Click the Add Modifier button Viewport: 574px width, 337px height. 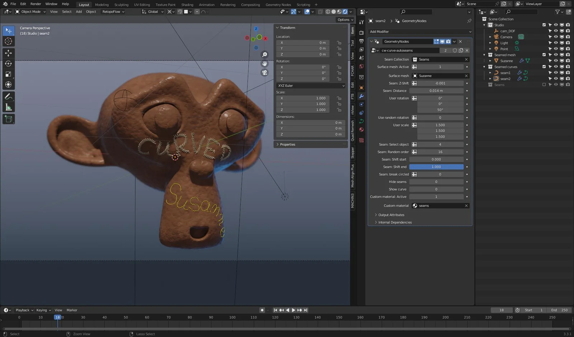pyautogui.click(x=420, y=32)
